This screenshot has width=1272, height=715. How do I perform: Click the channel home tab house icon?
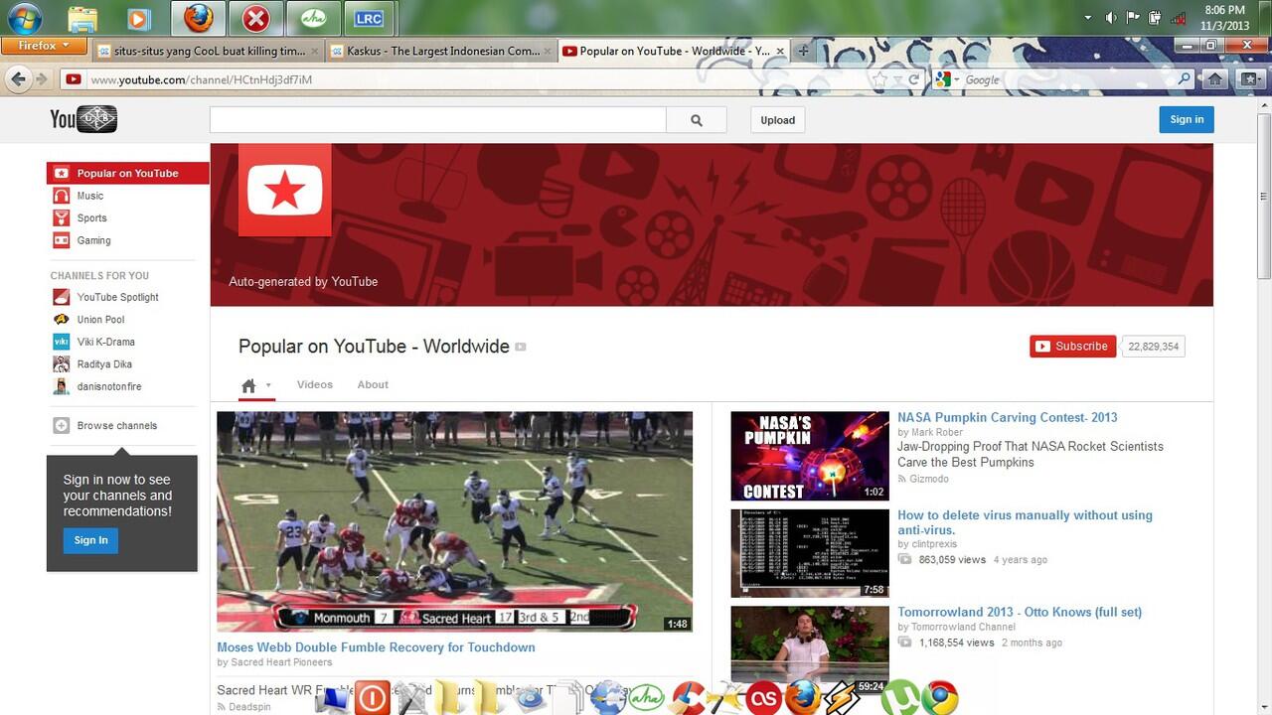(x=248, y=385)
